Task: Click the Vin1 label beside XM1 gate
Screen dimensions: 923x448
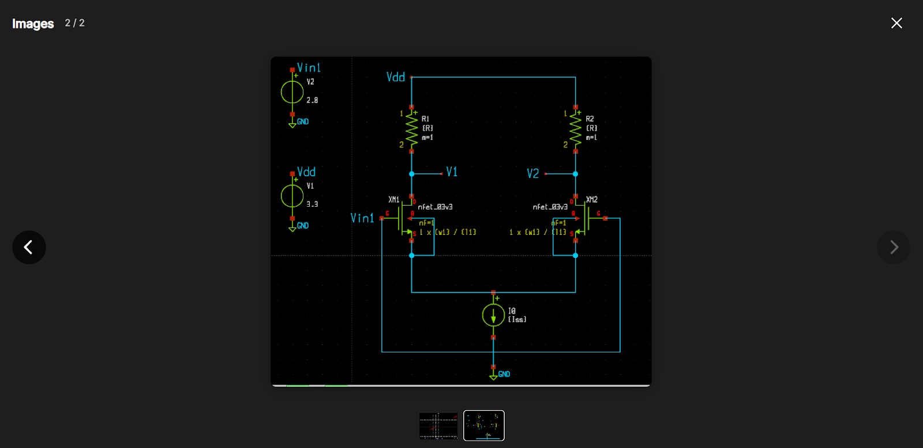Action: coord(362,218)
